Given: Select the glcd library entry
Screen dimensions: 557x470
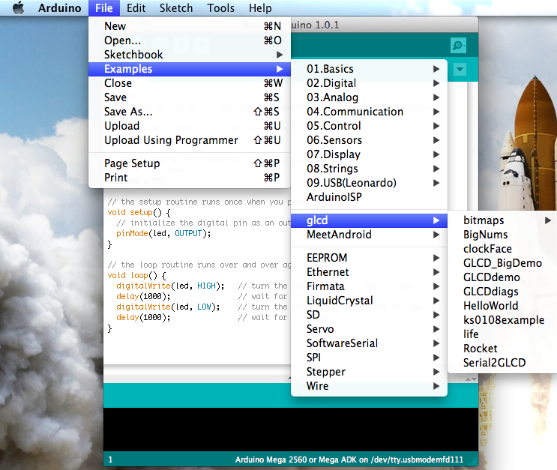Looking at the screenshot, I should click(x=369, y=220).
